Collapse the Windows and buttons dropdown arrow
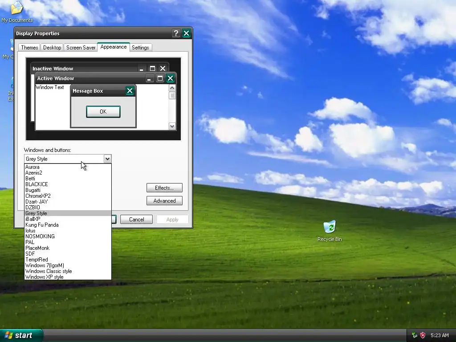Screen dimensions: 456x342 point(107,159)
